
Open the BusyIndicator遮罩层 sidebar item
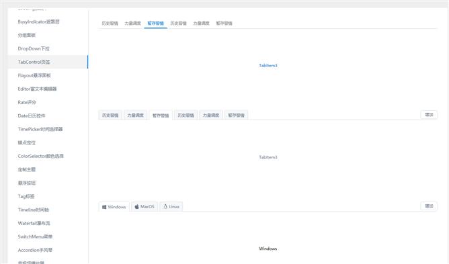[38, 21]
